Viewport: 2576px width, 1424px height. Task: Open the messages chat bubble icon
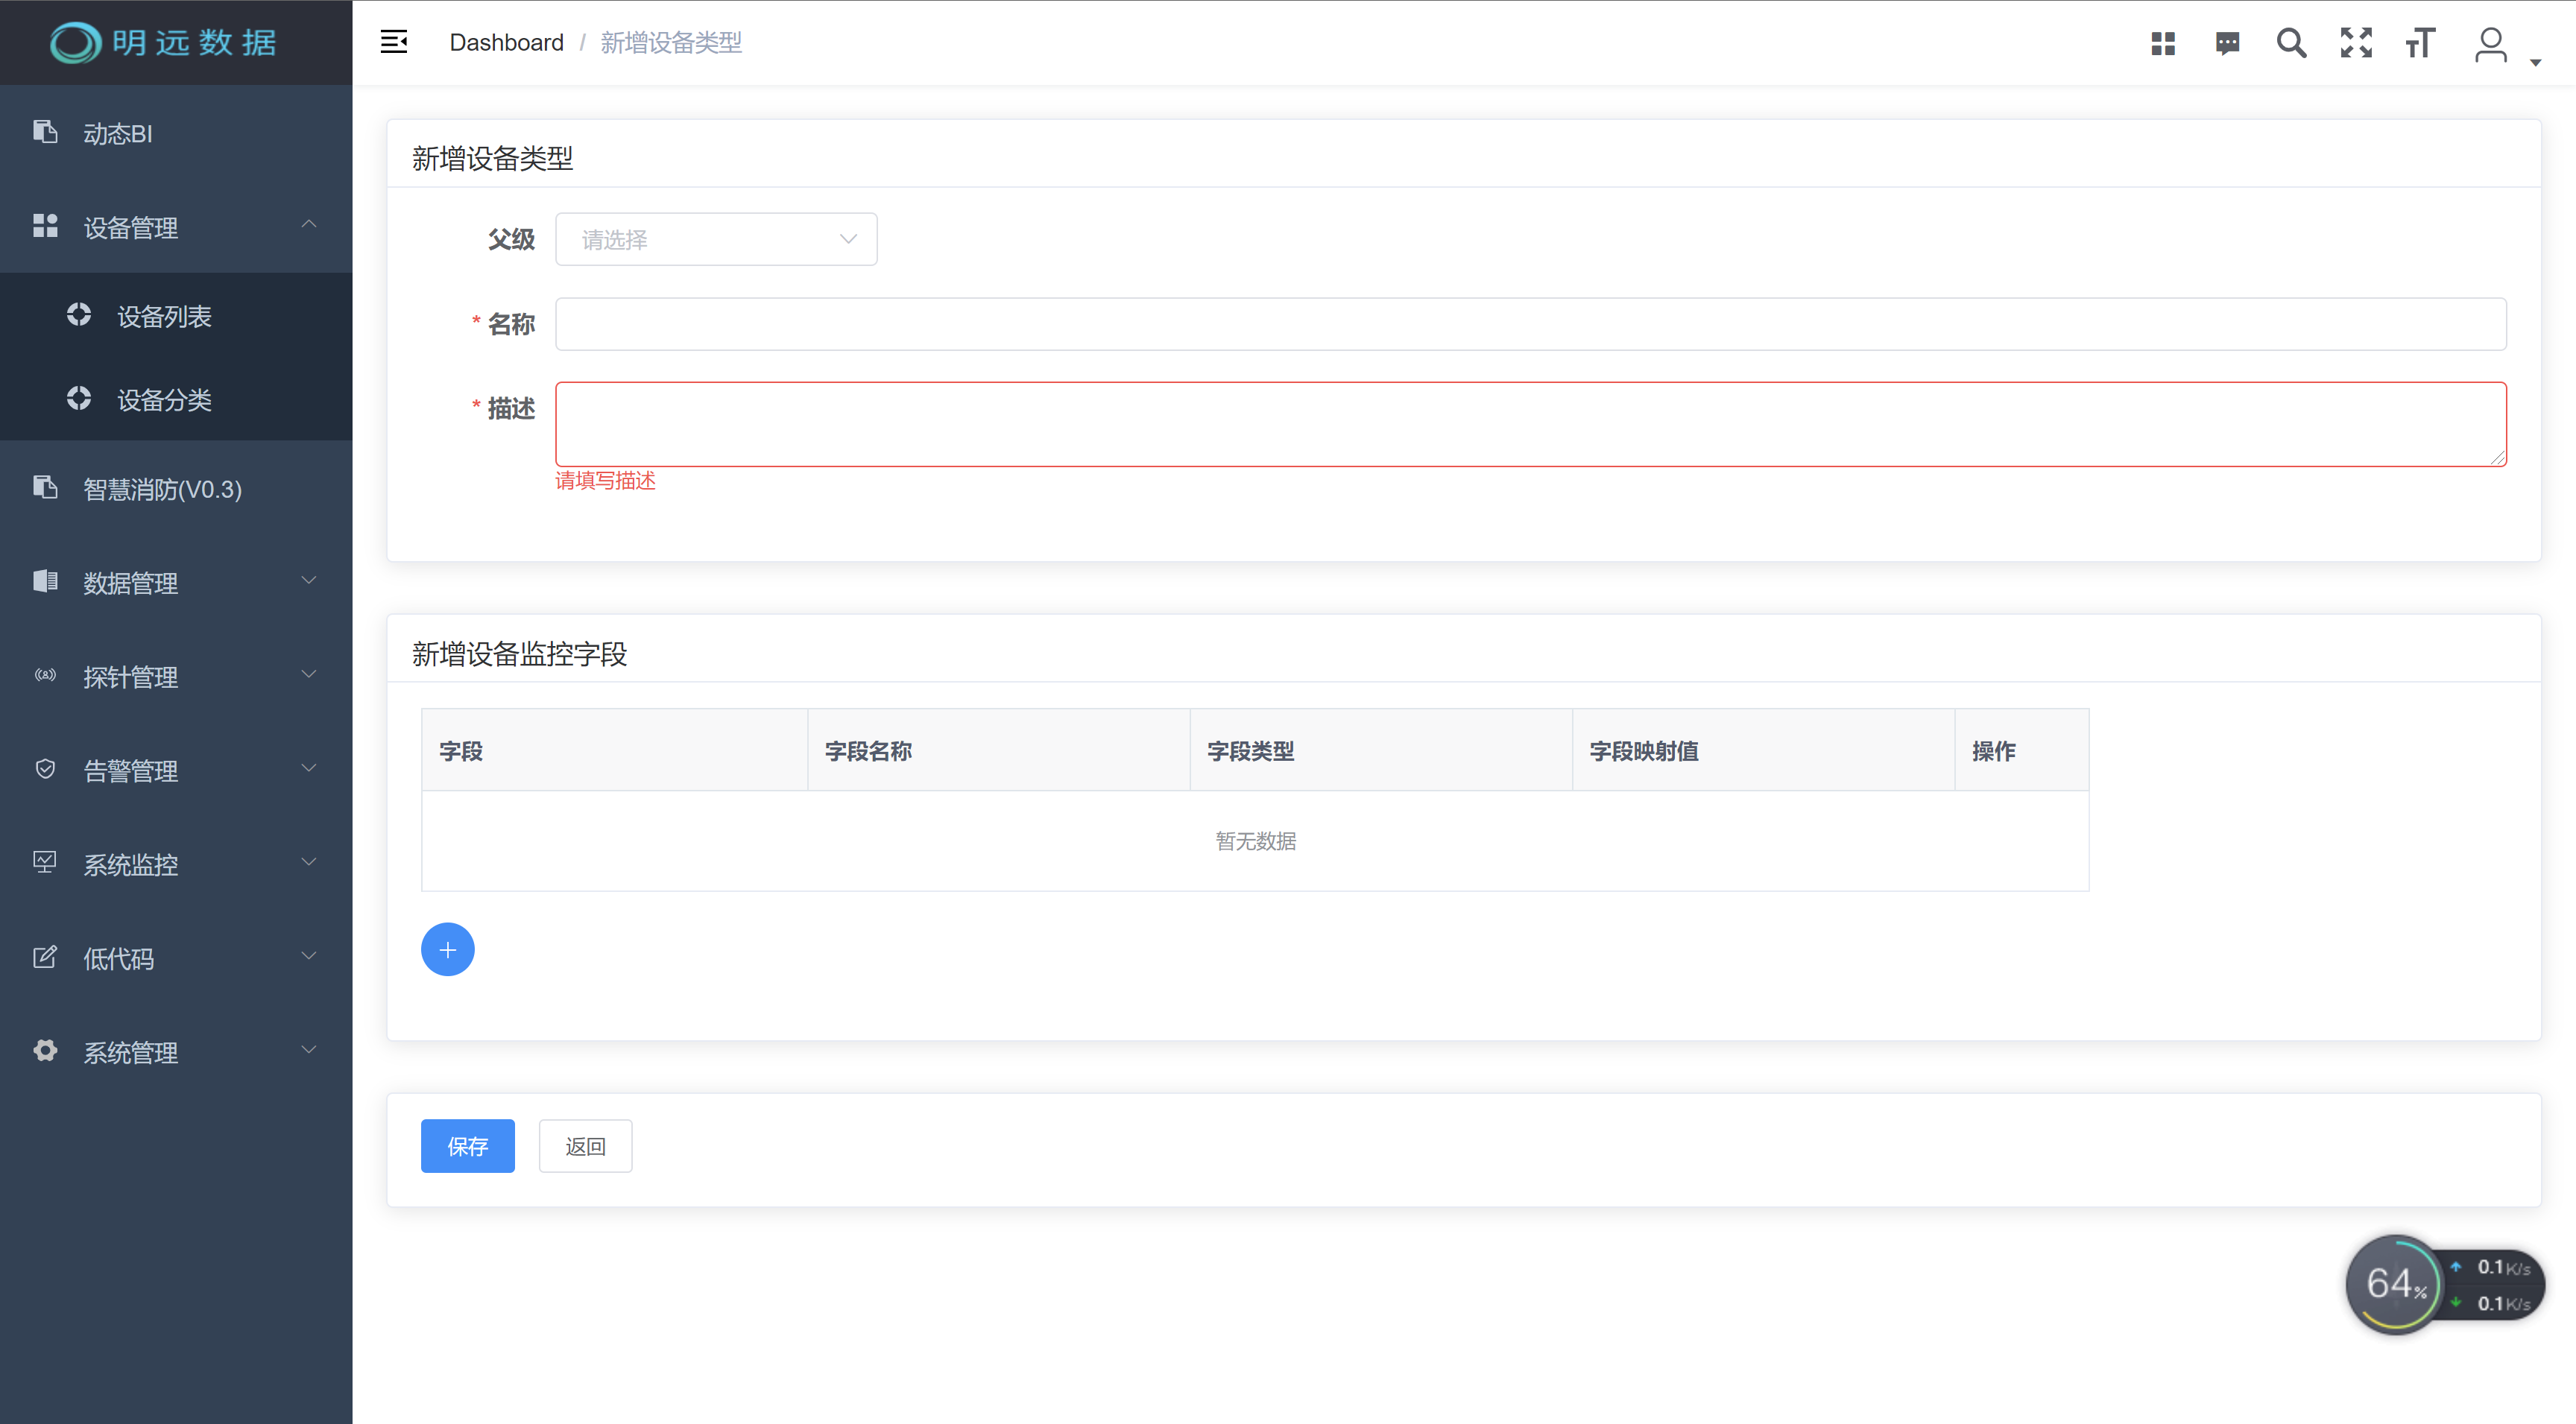pos(2227,43)
